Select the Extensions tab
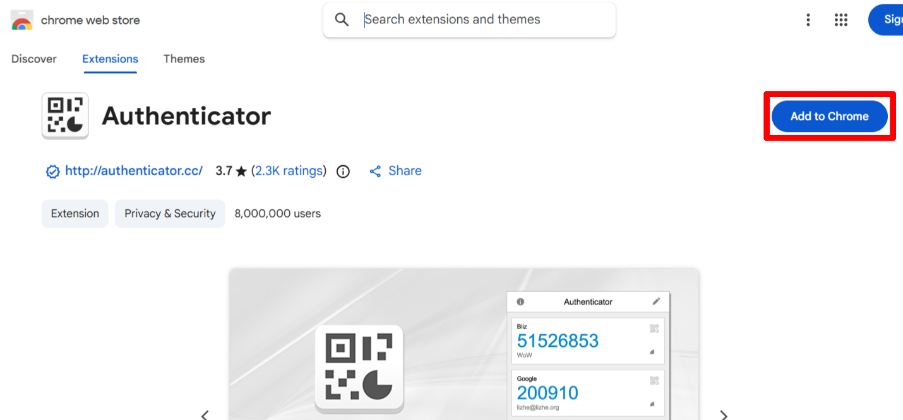 pyautogui.click(x=110, y=59)
